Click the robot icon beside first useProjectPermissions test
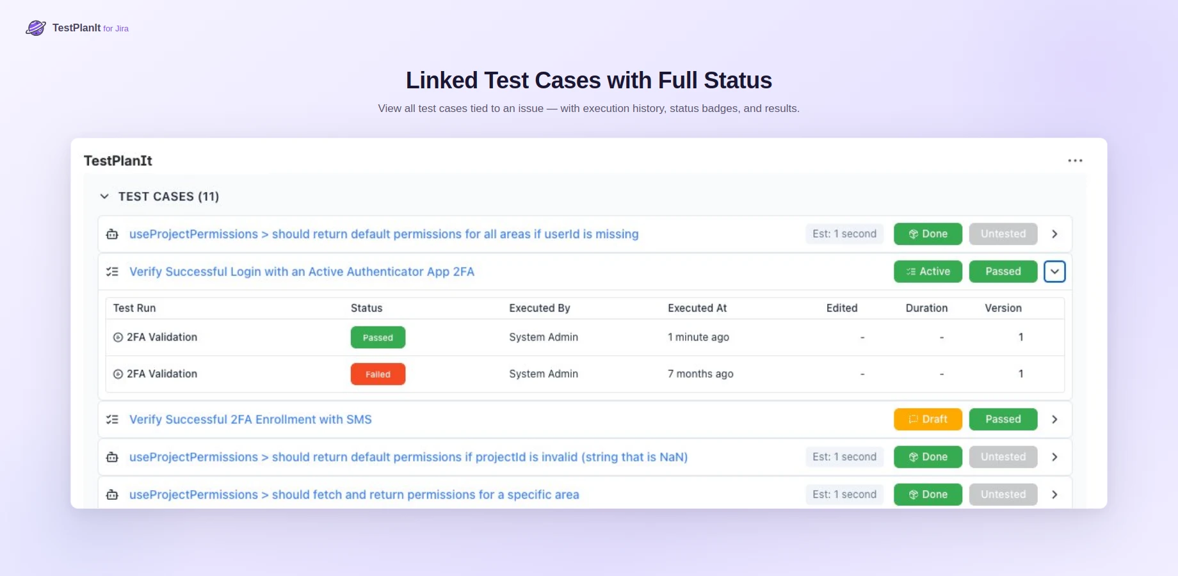The width and height of the screenshot is (1178, 576). (112, 234)
